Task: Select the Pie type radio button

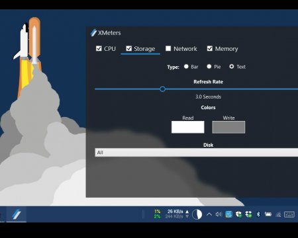Action: pyautogui.click(x=209, y=66)
